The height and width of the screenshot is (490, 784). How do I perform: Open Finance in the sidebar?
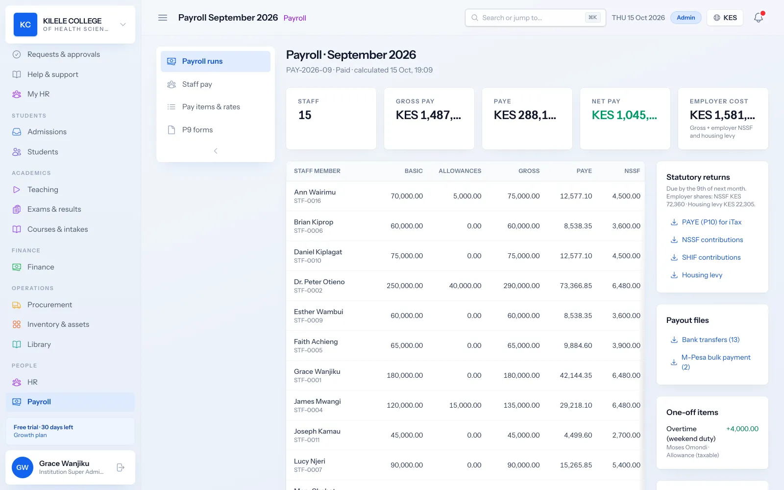point(70,267)
